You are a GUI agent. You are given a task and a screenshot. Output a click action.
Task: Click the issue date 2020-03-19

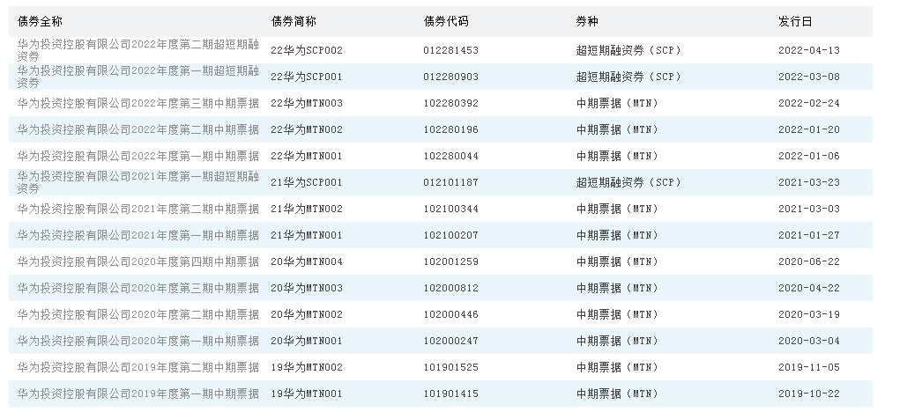[809, 314]
